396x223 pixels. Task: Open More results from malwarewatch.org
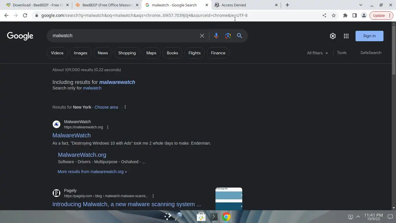pyautogui.click(x=92, y=172)
